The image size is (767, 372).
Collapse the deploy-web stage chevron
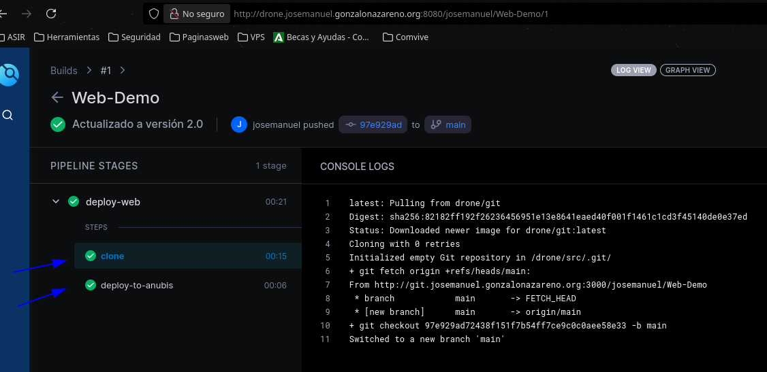56,201
